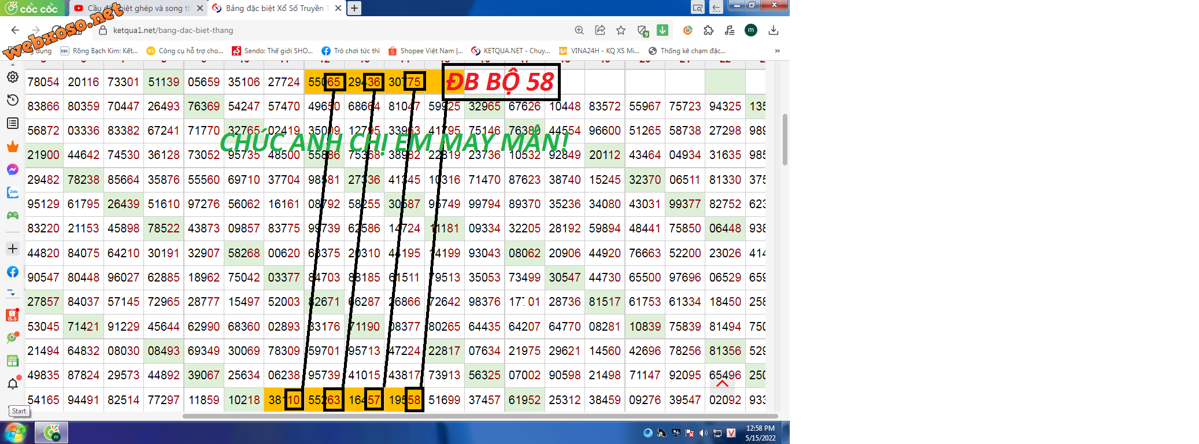This screenshot has width=1199, height=444.
Task: Close the Bảng đặc biệt tab
Action: click(338, 8)
